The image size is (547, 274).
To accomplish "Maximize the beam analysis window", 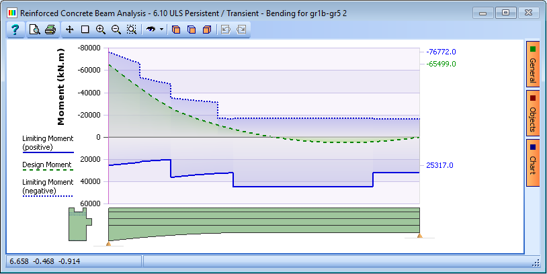I will point(505,13).
